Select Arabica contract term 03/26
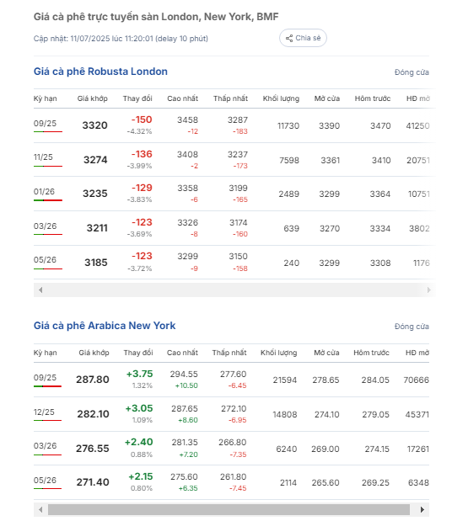Viewport: 452px width, 521px height. 45,446
